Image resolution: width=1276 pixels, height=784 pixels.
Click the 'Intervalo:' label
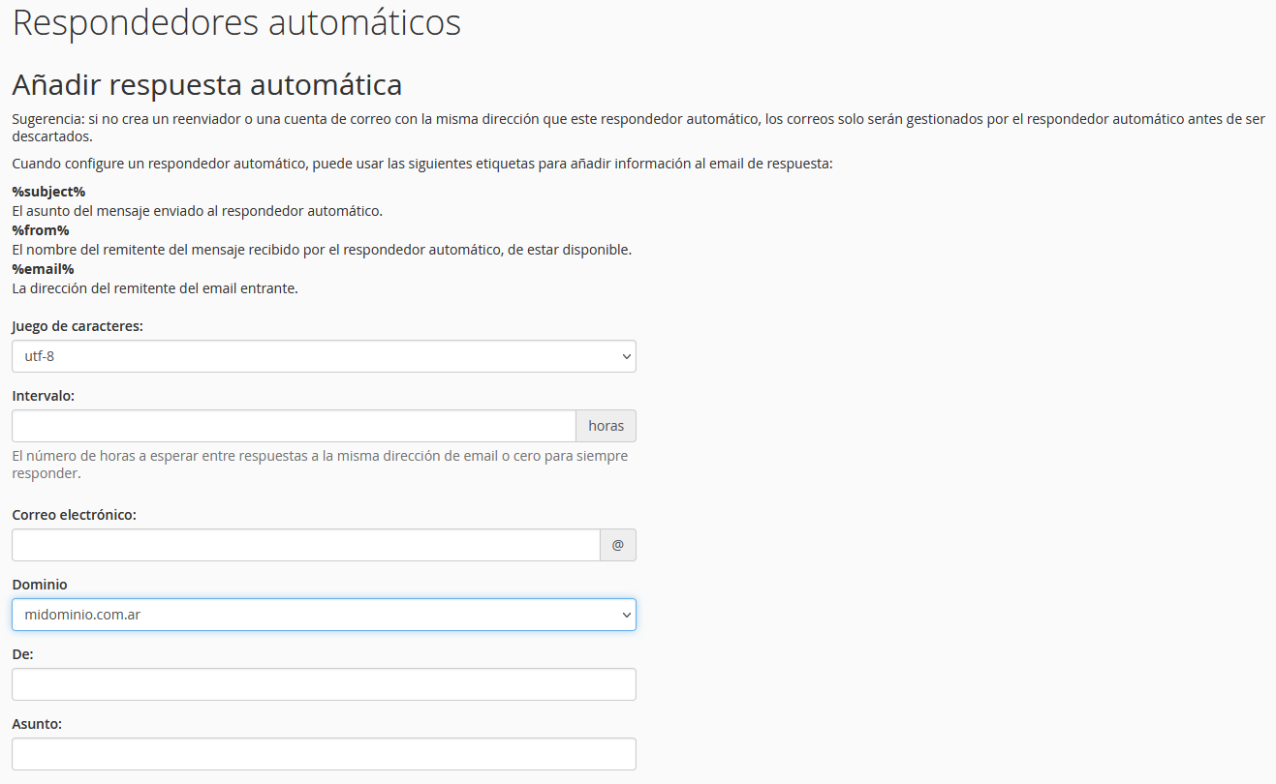pyautogui.click(x=44, y=396)
